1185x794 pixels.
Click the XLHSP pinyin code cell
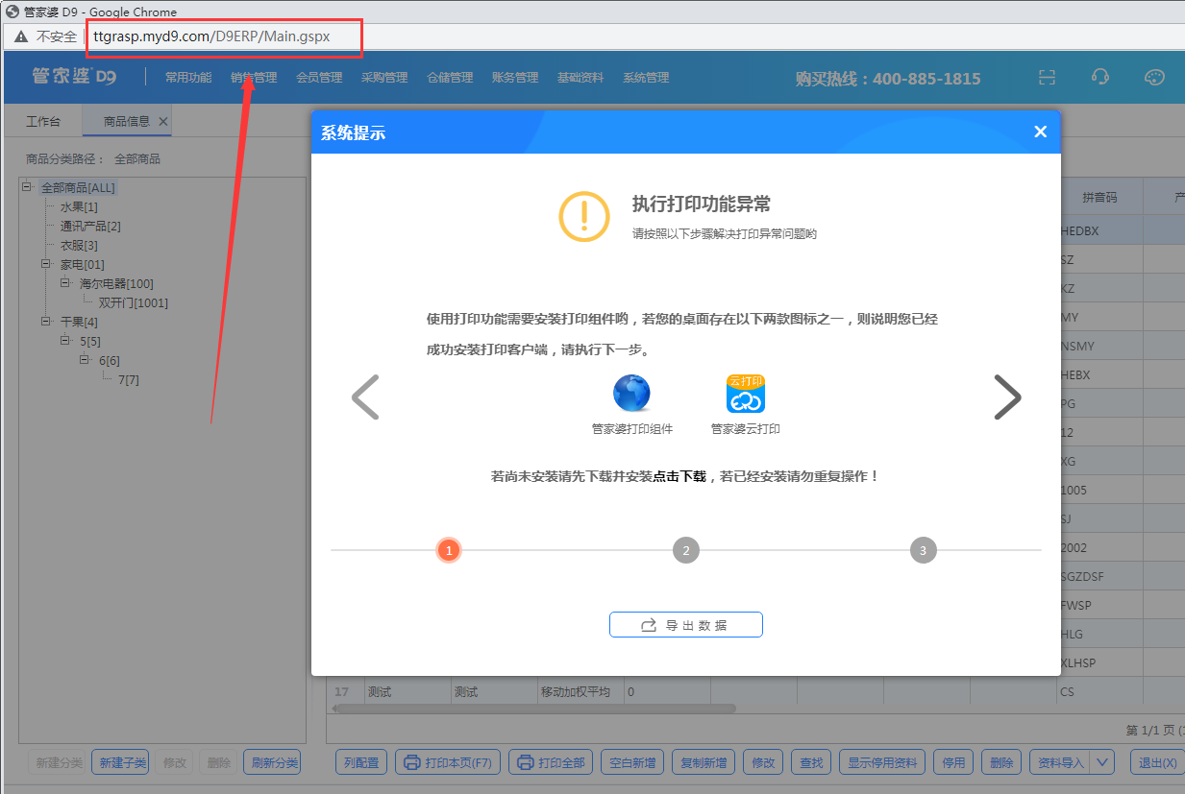pos(1099,662)
